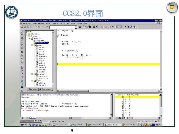Click the clock-shaped profile point icon
This screenshot has height=134, width=179.
coord(22,59)
